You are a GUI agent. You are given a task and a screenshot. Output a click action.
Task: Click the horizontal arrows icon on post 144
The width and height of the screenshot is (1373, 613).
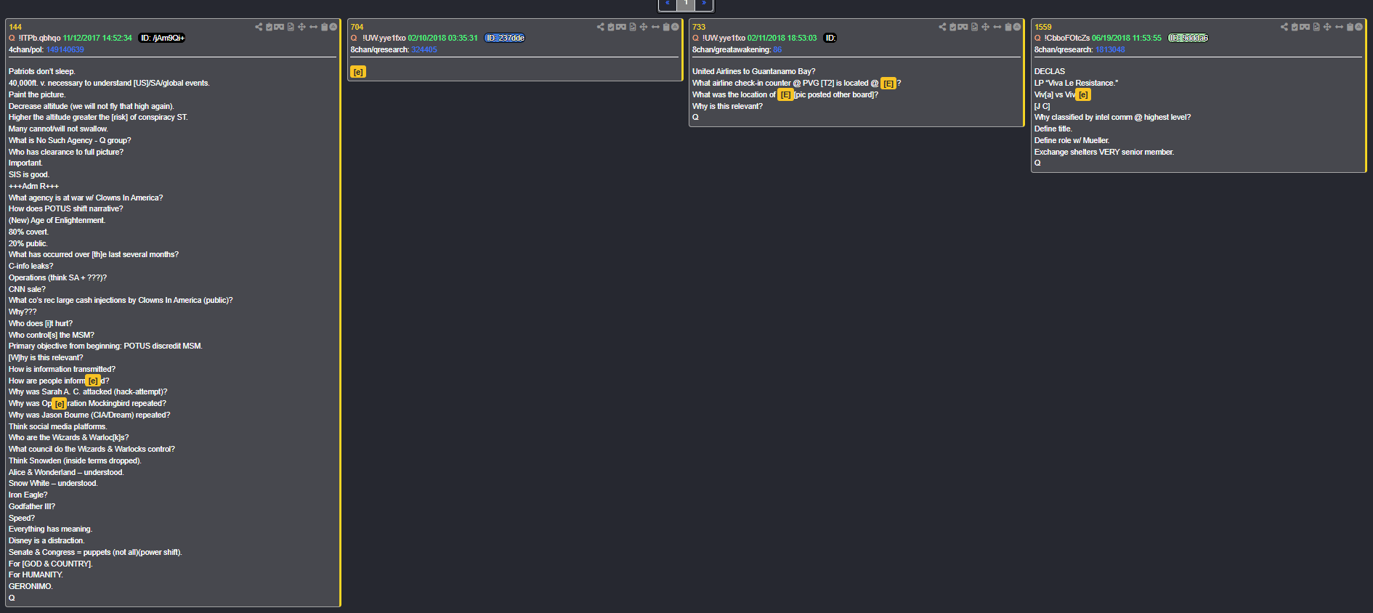313,27
